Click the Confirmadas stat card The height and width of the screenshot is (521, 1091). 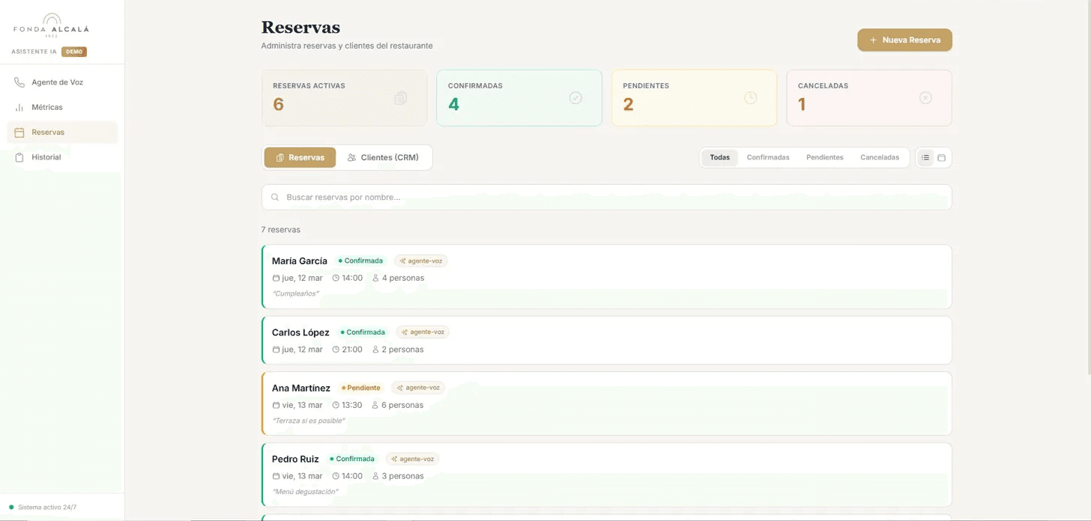pyautogui.click(x=519, y=98)
